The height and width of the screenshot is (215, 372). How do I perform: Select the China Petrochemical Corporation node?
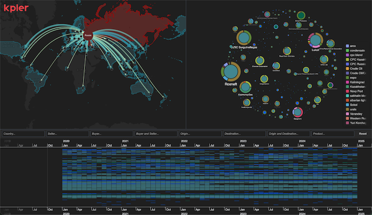330,43
